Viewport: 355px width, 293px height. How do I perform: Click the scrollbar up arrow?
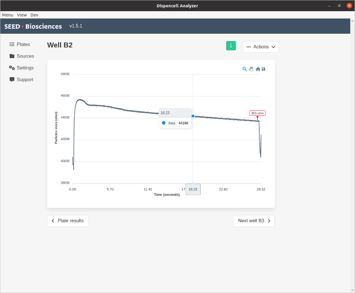coord(353,21)
